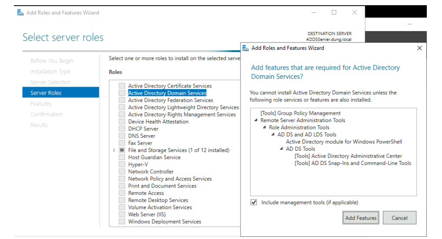Check Active Directory Lightweight Directory Services

(x=122, y=107)
